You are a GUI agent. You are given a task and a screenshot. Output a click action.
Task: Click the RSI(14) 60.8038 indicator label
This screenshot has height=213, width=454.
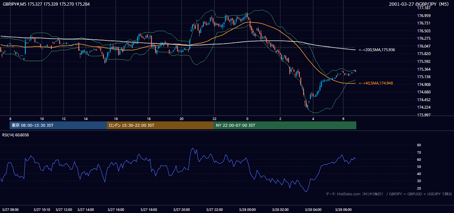(x=16, y=135)
